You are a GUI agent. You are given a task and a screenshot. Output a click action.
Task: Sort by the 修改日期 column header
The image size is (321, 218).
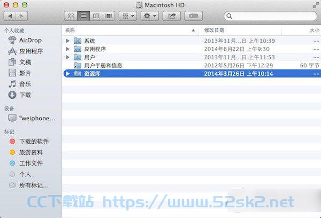240,30
